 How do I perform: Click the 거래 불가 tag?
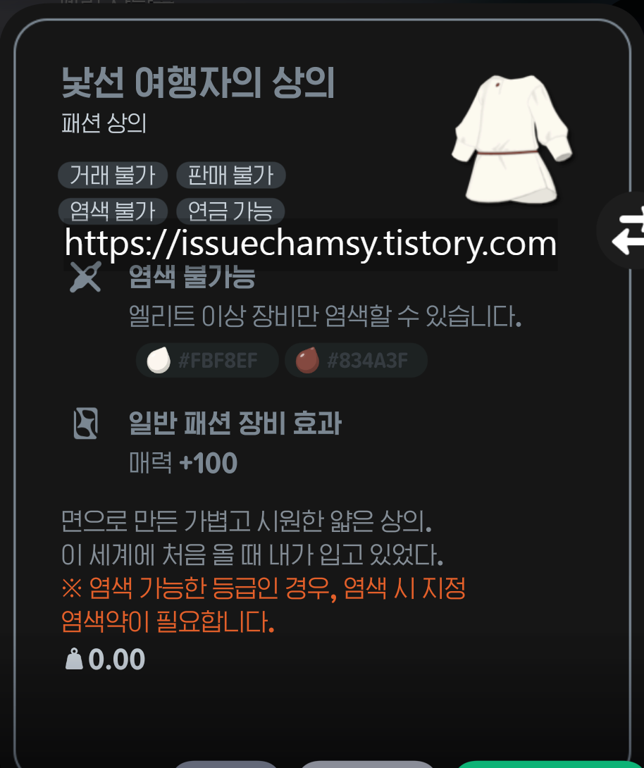point(113,175)
